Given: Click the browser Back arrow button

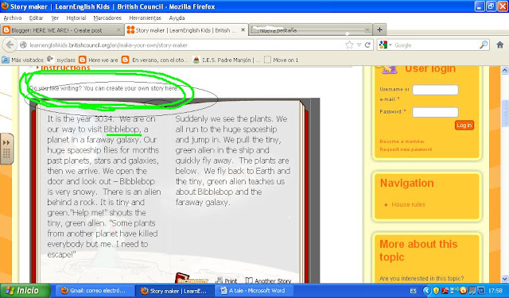Looking at the screenshot, I should tap(10, 45).
